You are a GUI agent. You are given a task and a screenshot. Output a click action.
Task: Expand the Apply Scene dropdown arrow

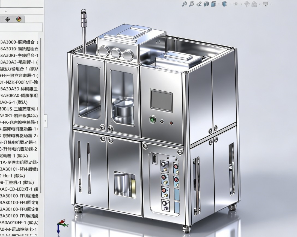click(260, 4)
